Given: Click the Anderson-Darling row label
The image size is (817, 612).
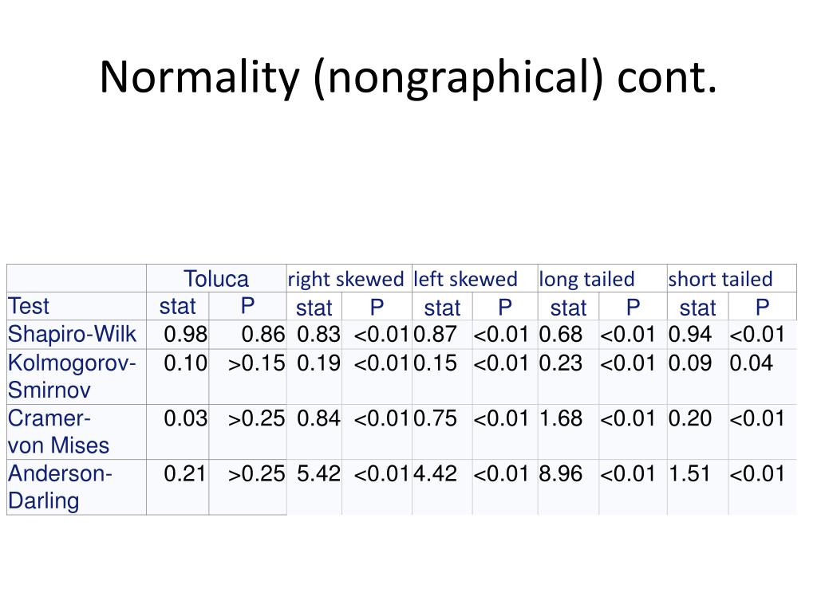Looking at the screenshot, I should [60, 487].
